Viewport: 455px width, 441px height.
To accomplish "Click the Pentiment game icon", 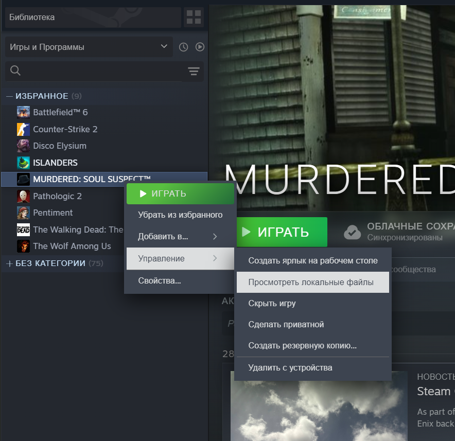I will pyautogui.click(x=23, y=213).
